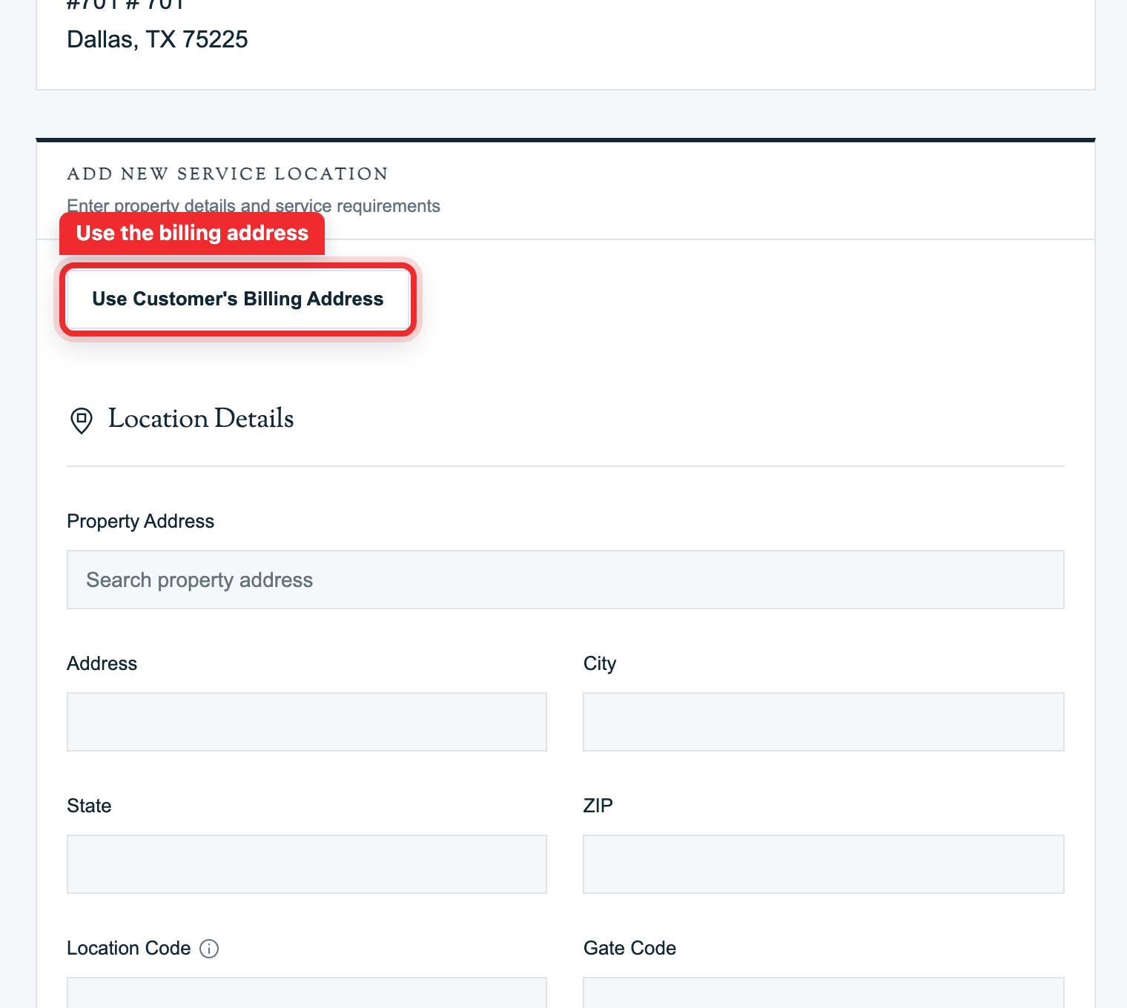Click the 'Location Code' label text
1127x1008 pixels.
(129, 948)
